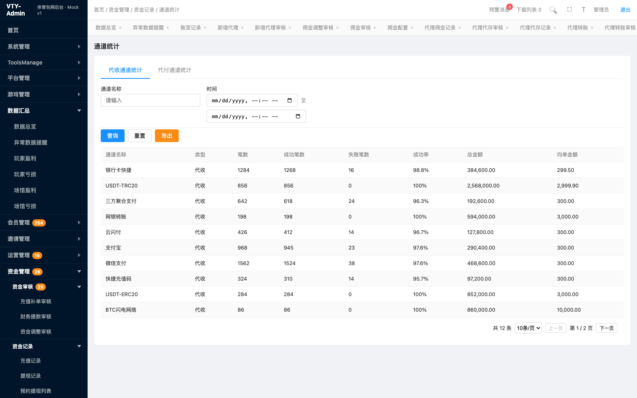Close the 代理代存记录 tab
Screen dimensions: 637x398
pos(555,28)
